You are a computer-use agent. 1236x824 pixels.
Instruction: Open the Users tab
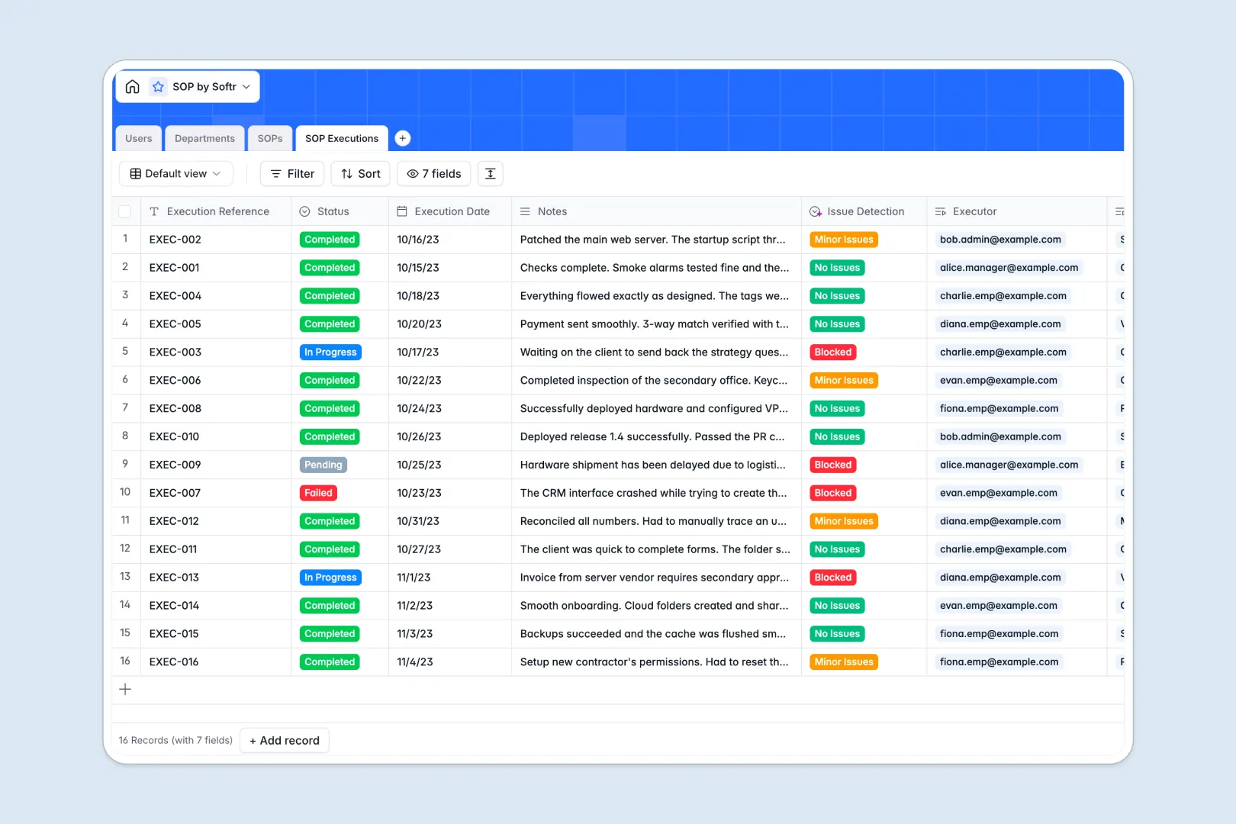[x=138, y=138]
